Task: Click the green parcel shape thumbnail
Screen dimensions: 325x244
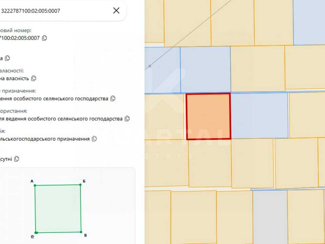Action: 58,208
